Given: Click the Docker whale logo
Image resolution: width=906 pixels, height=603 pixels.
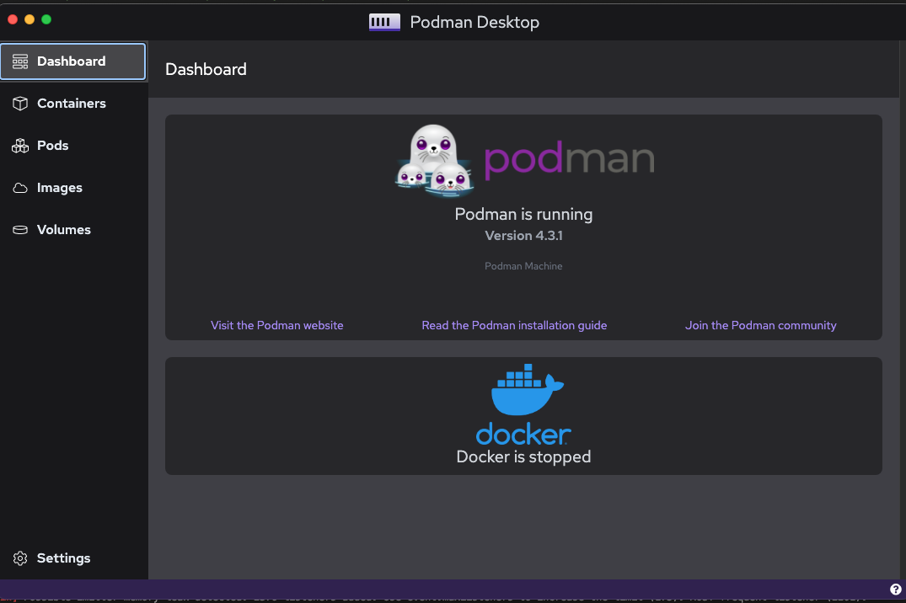Looking at the screenshot, I should [x=527, y=389].
